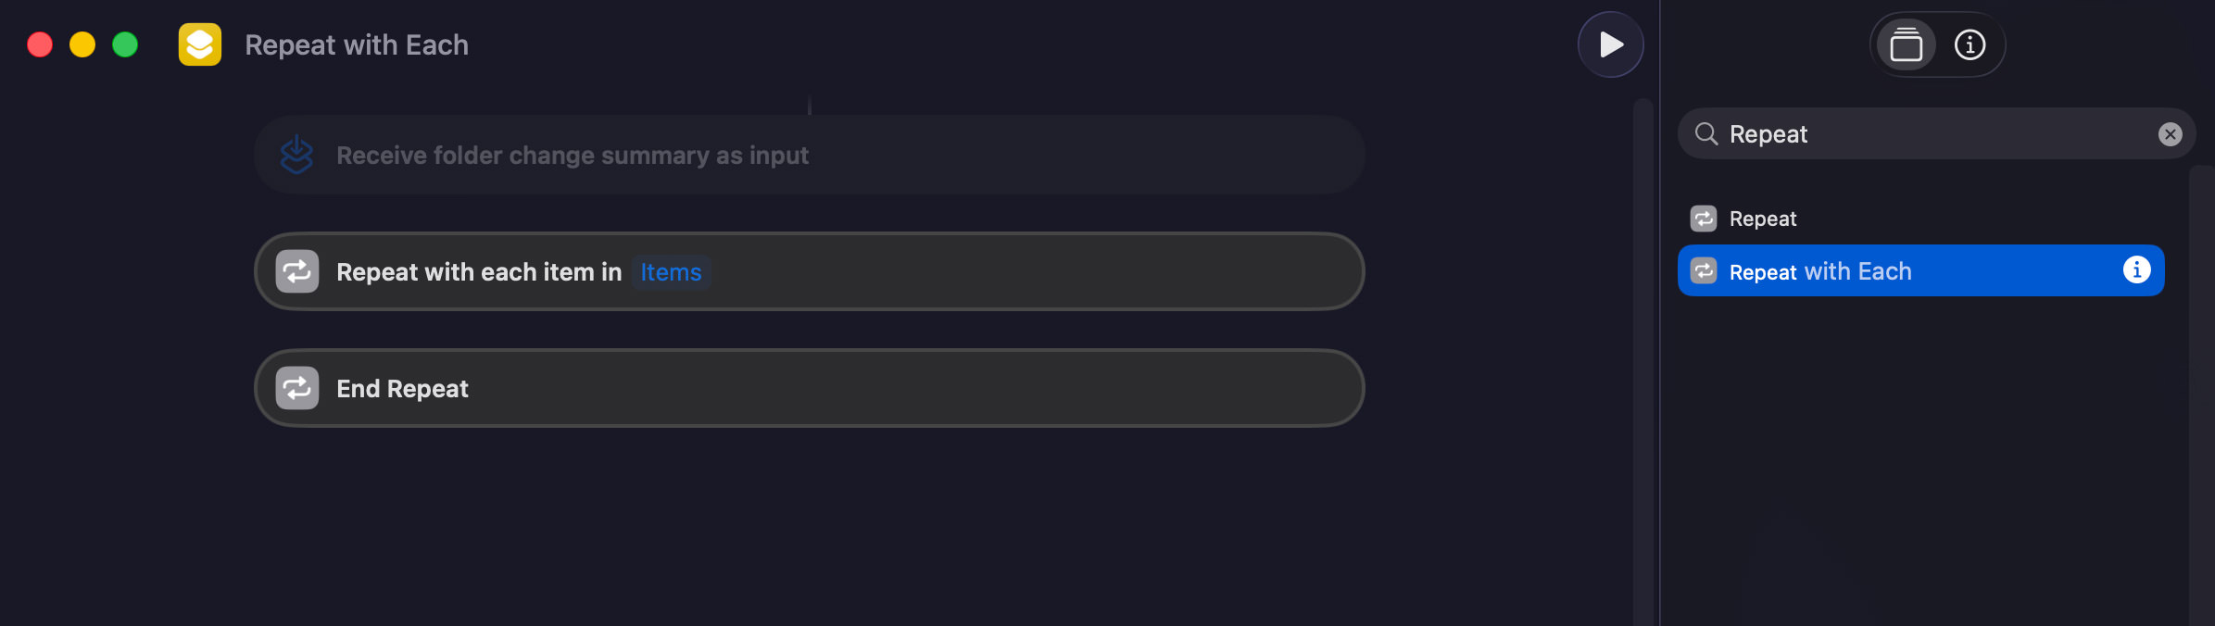Viewport: 2215px width, 626px height.
Task: Run the shortcut with the play button
Action: pyautogui.click(x=1610, y=44)
